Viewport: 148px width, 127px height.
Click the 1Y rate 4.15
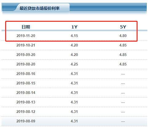coord(74,36)
